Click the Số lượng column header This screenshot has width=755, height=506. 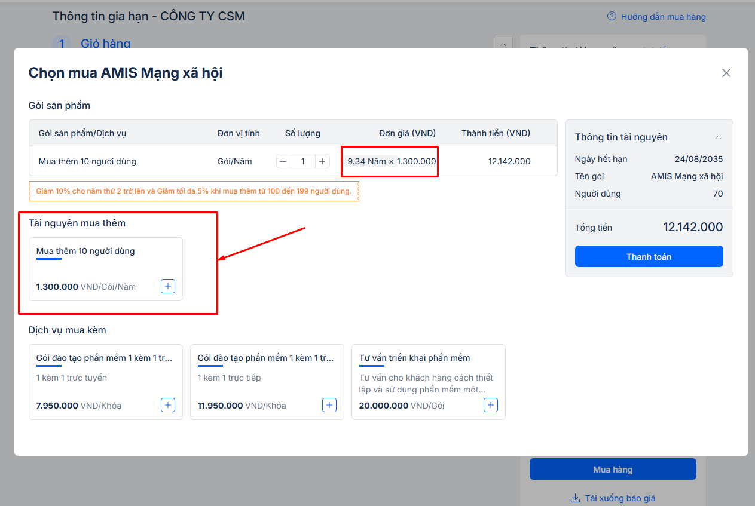[x=302, y=133]
